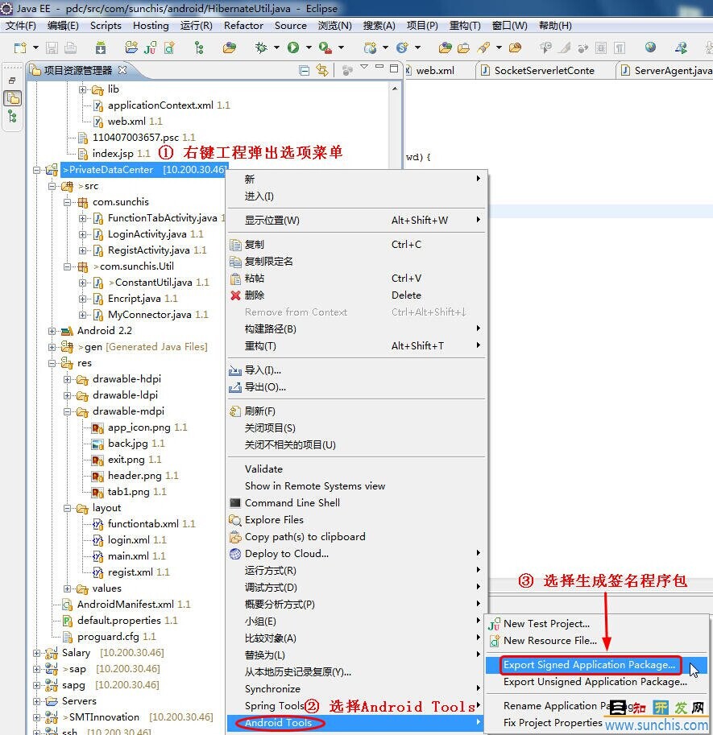The image size is (713, 735).
Task: Toggle Link with Editor arrows icon
Action: (x=322, y=71)
